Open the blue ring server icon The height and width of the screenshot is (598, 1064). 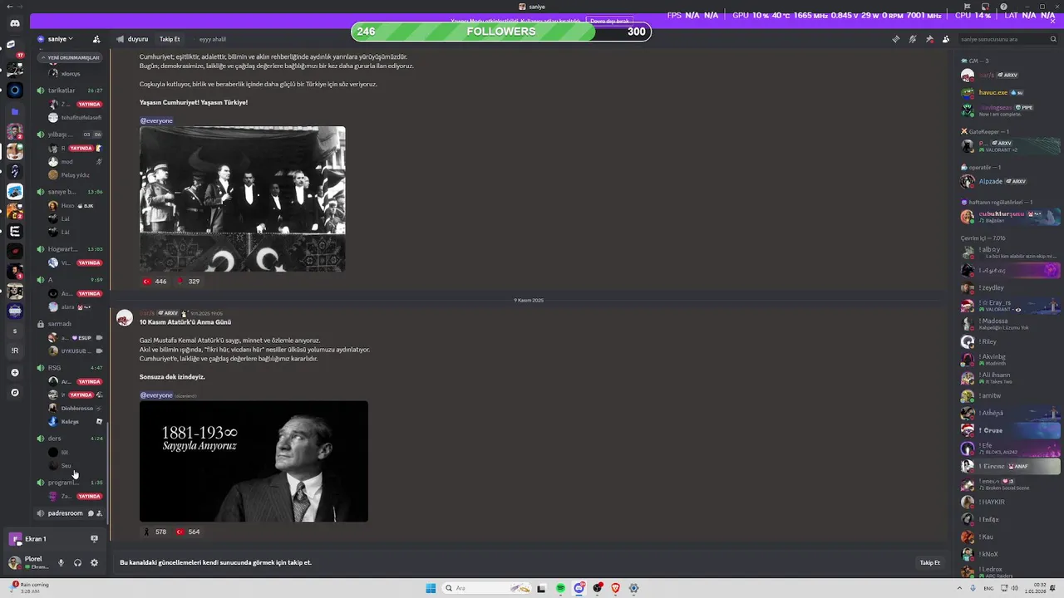pos(14,91)
